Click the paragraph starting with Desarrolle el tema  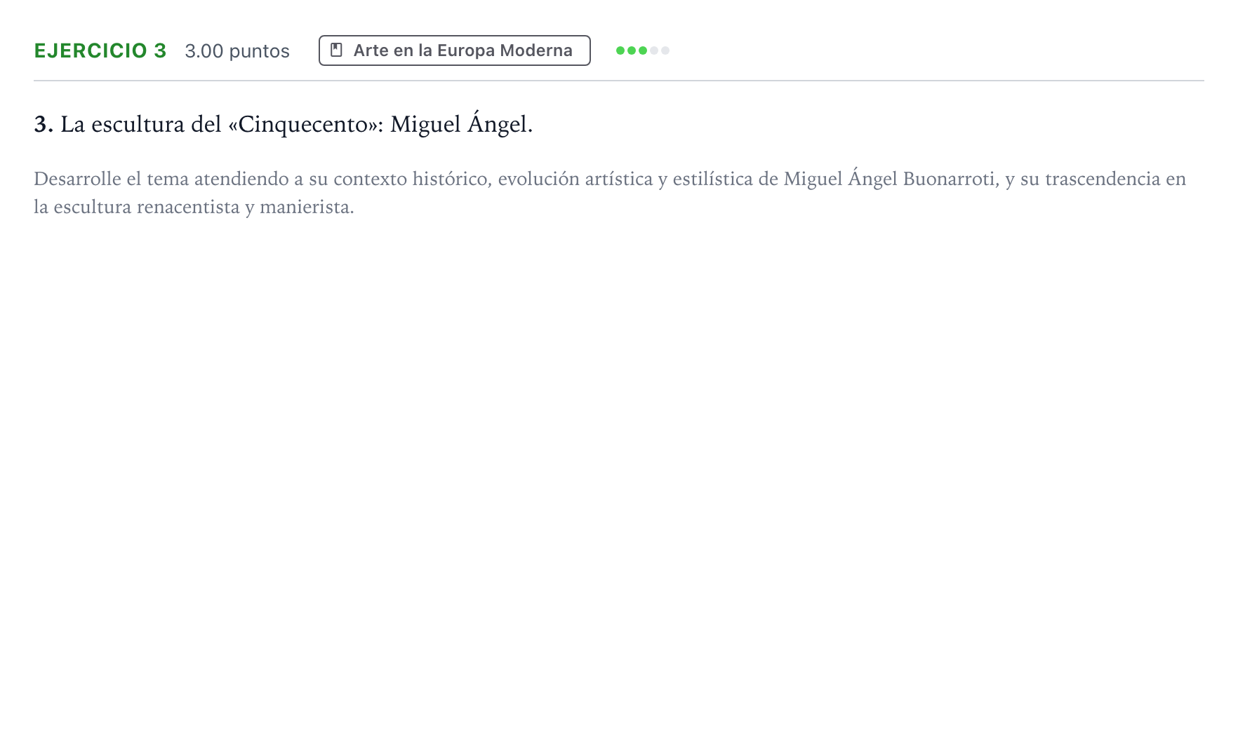point(610,193)
